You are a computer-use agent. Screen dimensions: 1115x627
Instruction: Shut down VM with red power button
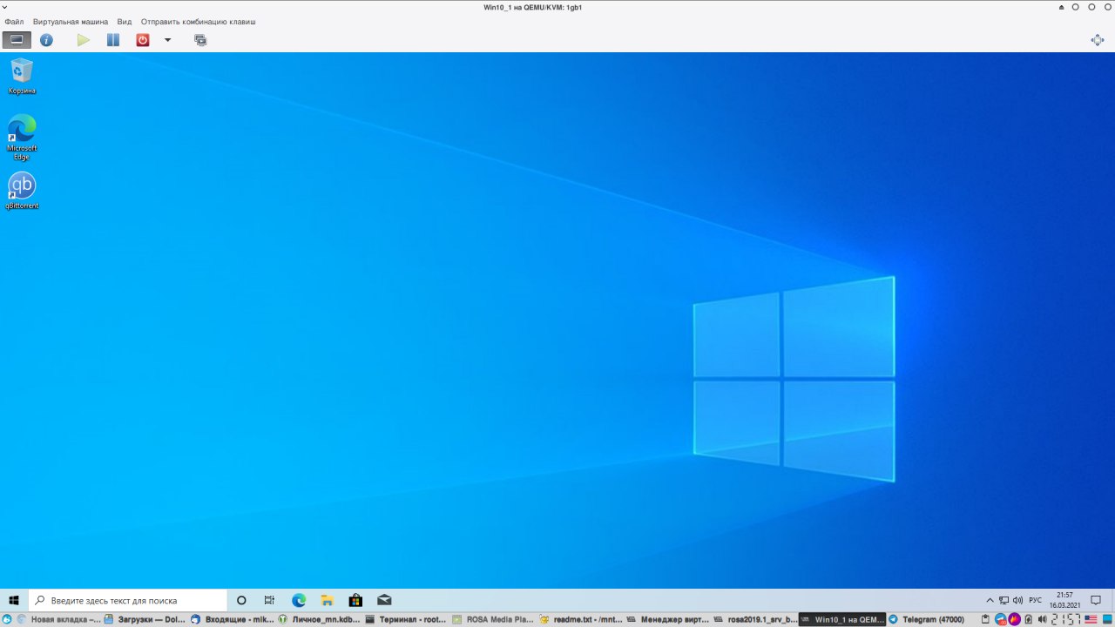pyautogui.click(x=143, y=40)
